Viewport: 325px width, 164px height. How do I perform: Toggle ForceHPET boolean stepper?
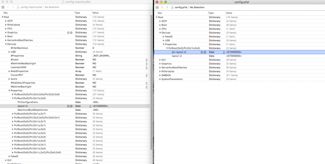click(x=147, y=75)
